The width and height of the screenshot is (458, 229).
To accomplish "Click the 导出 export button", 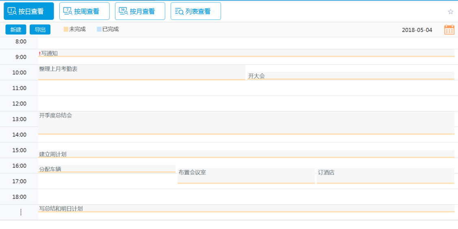I will point(40,30).
